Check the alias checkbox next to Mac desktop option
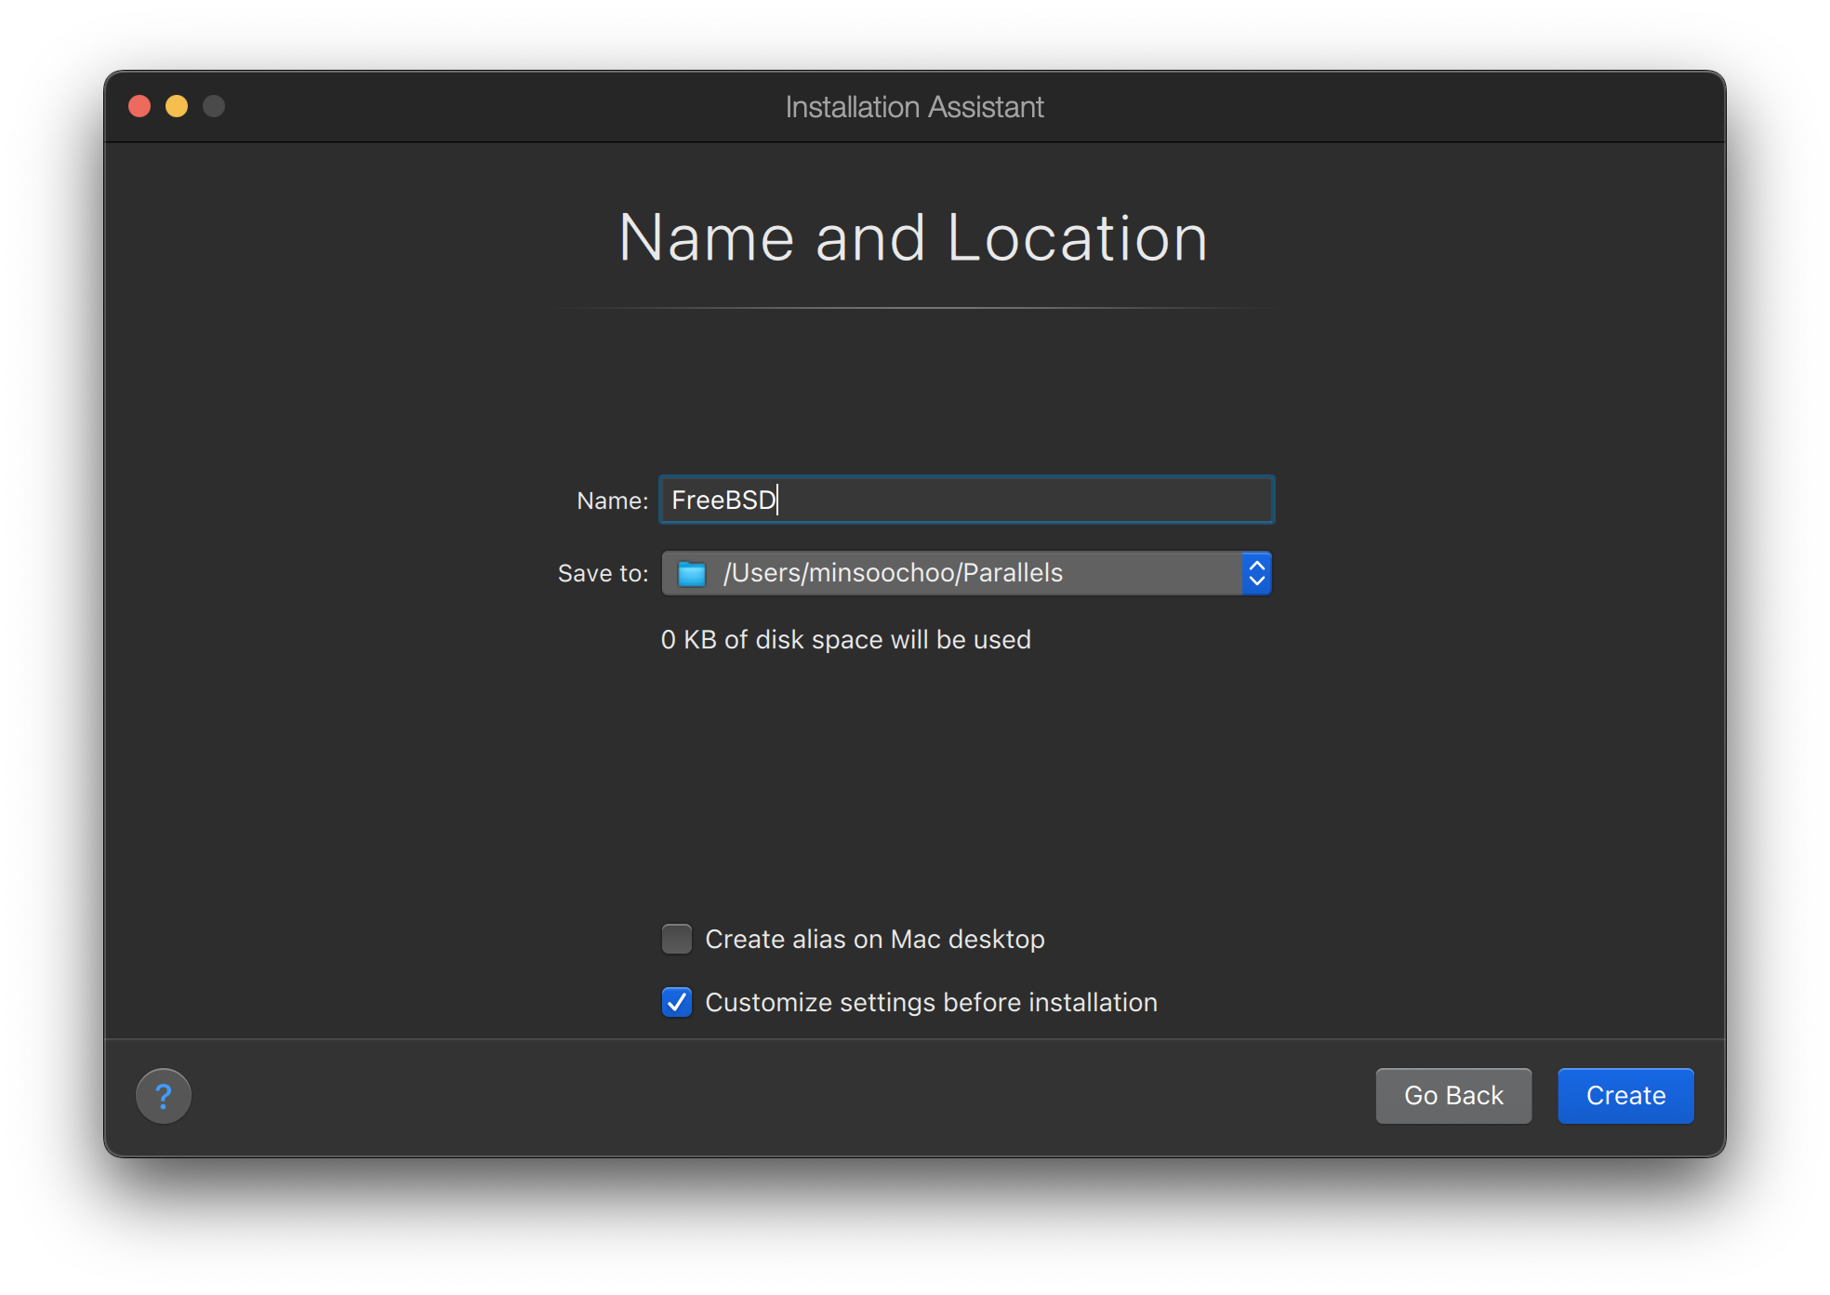The height and width of the screenshot is (1295, 1830). 676,940
